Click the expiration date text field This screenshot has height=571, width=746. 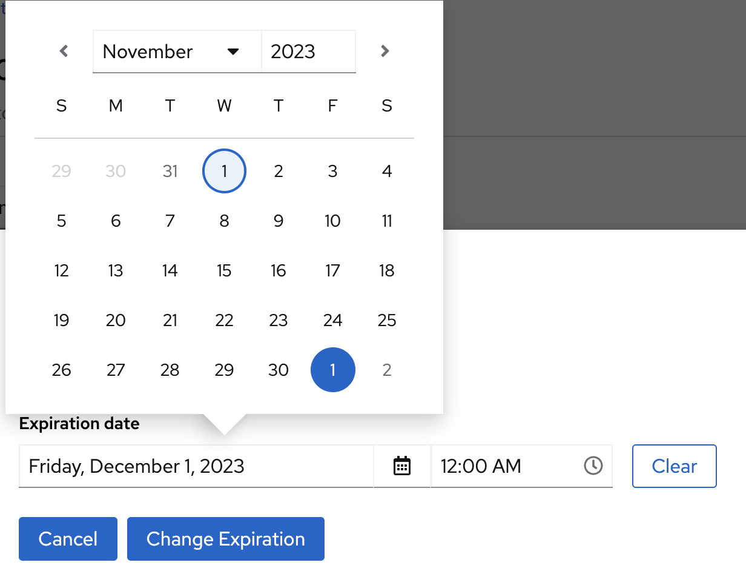[x=196, y=466]
